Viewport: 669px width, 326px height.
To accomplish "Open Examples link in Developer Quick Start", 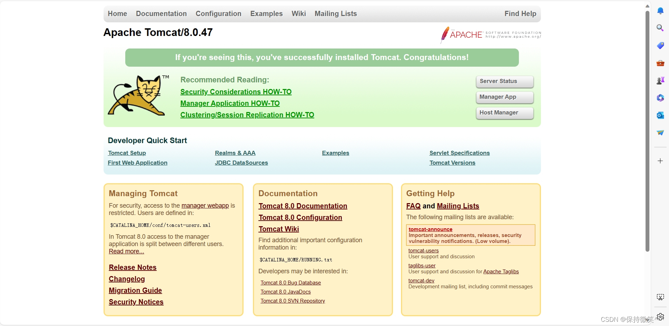I will click(336, 153).
